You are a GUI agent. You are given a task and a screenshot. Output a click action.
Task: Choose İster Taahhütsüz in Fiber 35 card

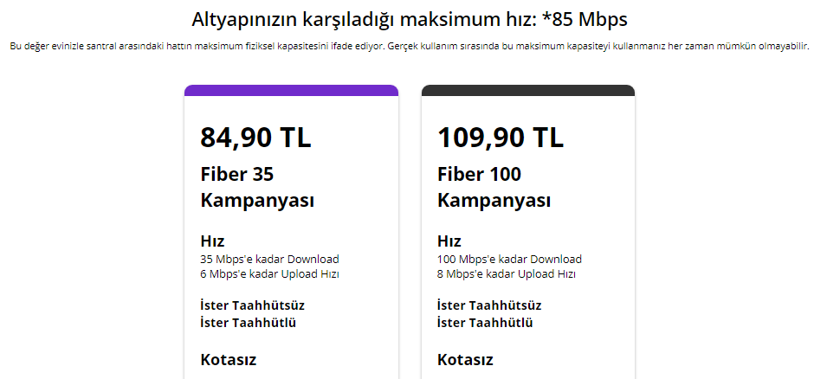click(x=252, y=305)
